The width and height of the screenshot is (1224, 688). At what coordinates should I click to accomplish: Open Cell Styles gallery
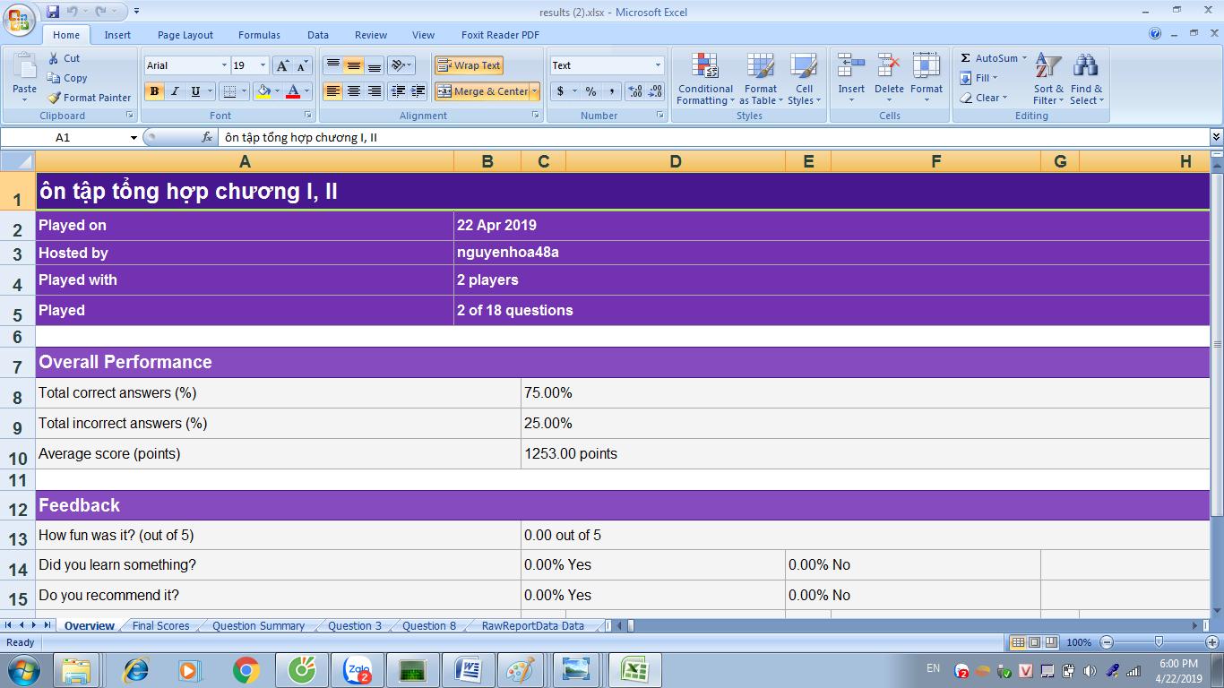pos(804,79)
